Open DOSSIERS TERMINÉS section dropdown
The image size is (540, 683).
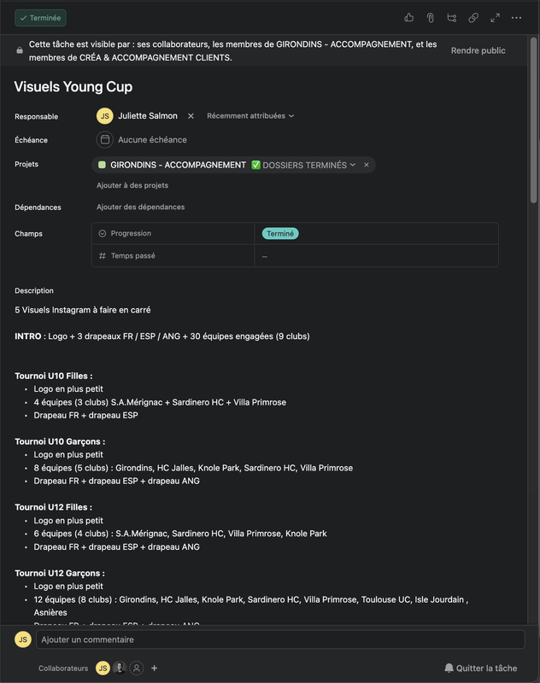point(309,165)
